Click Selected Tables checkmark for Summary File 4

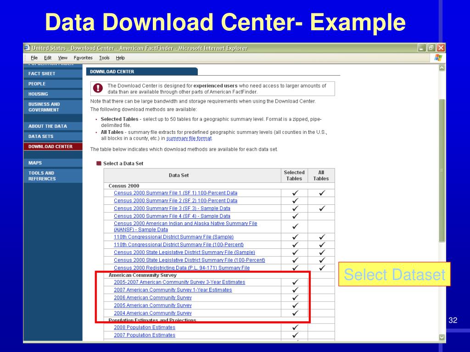pos(295,216)
